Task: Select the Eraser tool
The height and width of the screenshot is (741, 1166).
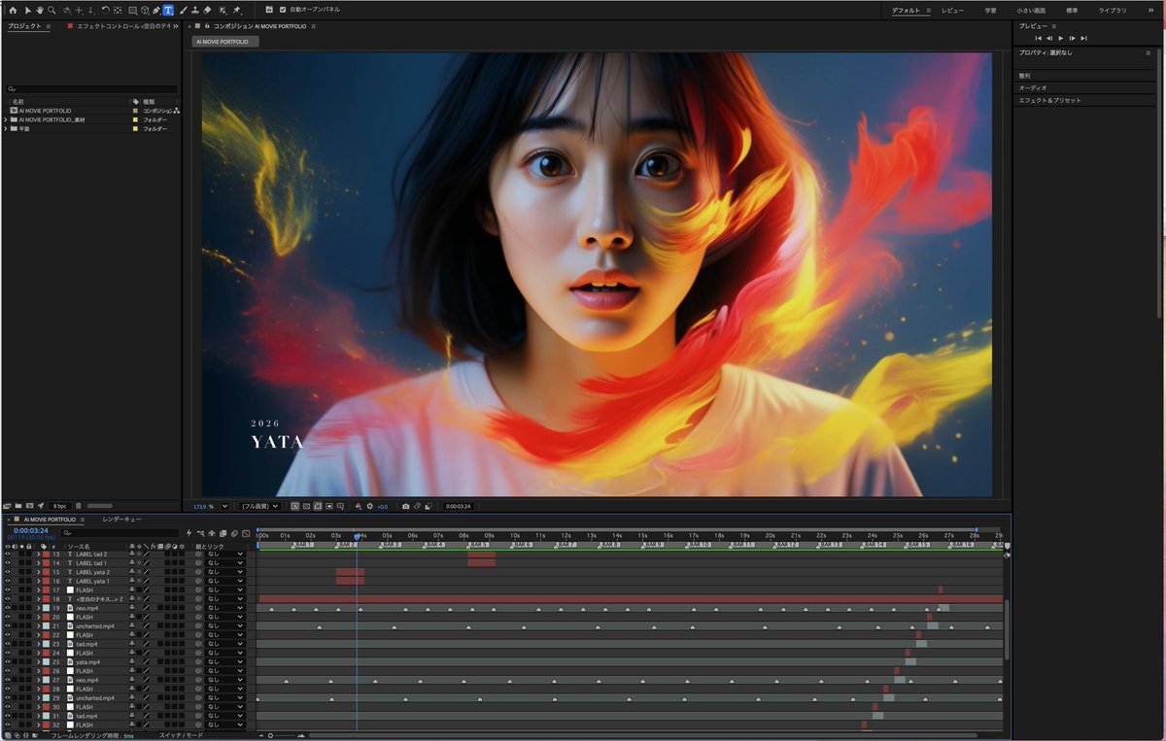Action: pyautogui.click(x=208, y=10)
